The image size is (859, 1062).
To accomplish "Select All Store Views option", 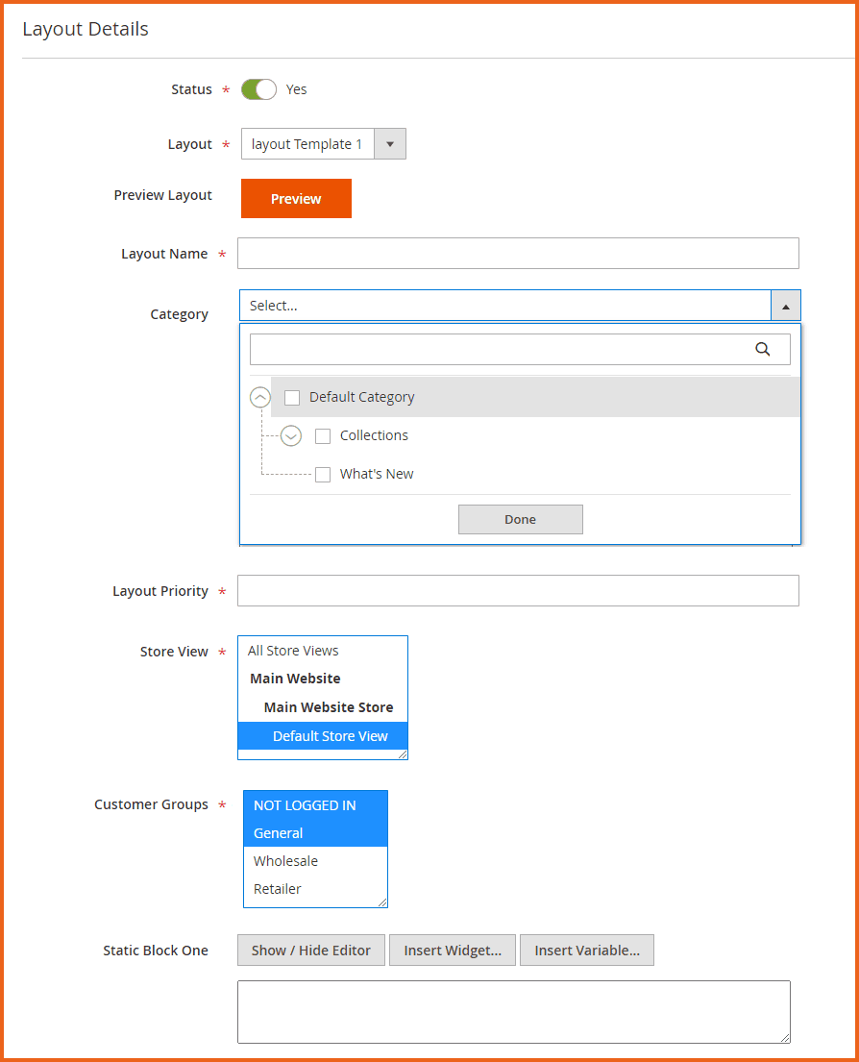I will click(293, 651).
